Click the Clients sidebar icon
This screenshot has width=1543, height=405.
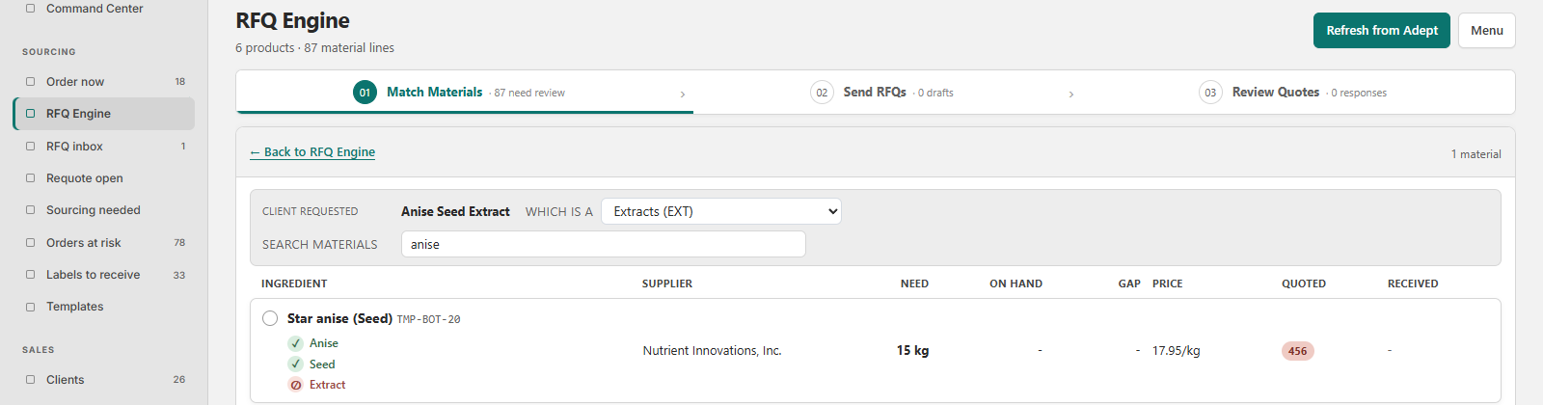30,380
